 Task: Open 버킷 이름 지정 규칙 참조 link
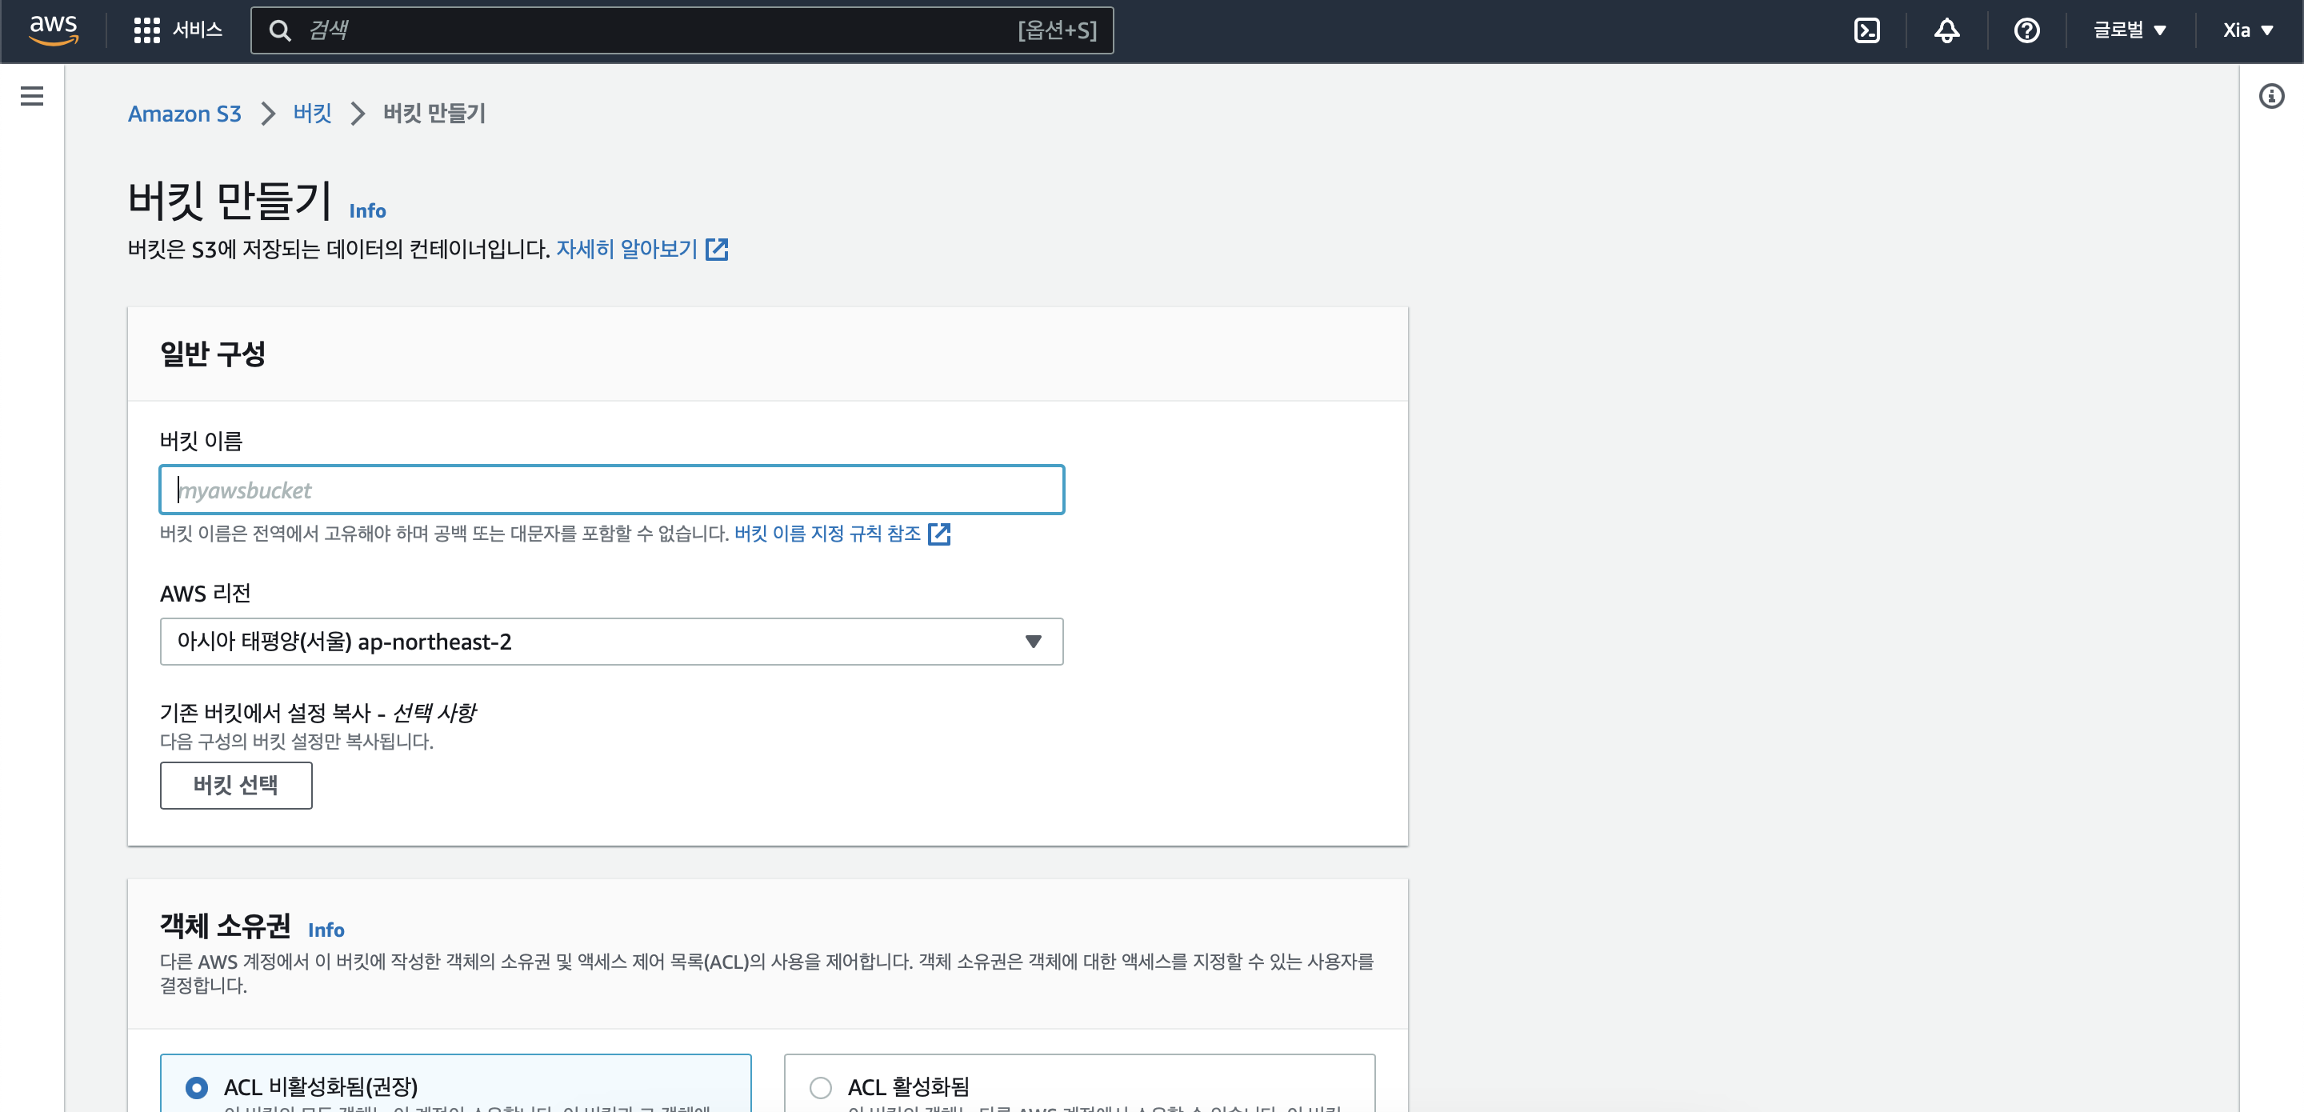tap(827, 533)
